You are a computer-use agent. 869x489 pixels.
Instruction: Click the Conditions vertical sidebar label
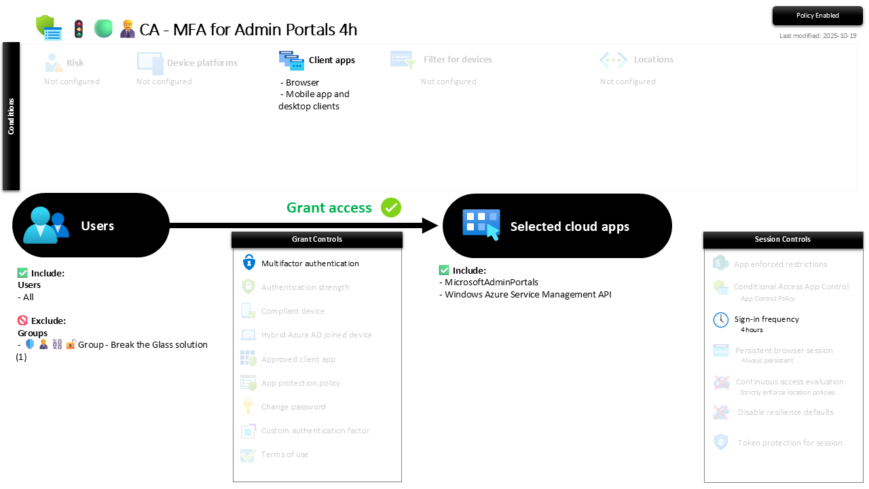pos(12,116)
